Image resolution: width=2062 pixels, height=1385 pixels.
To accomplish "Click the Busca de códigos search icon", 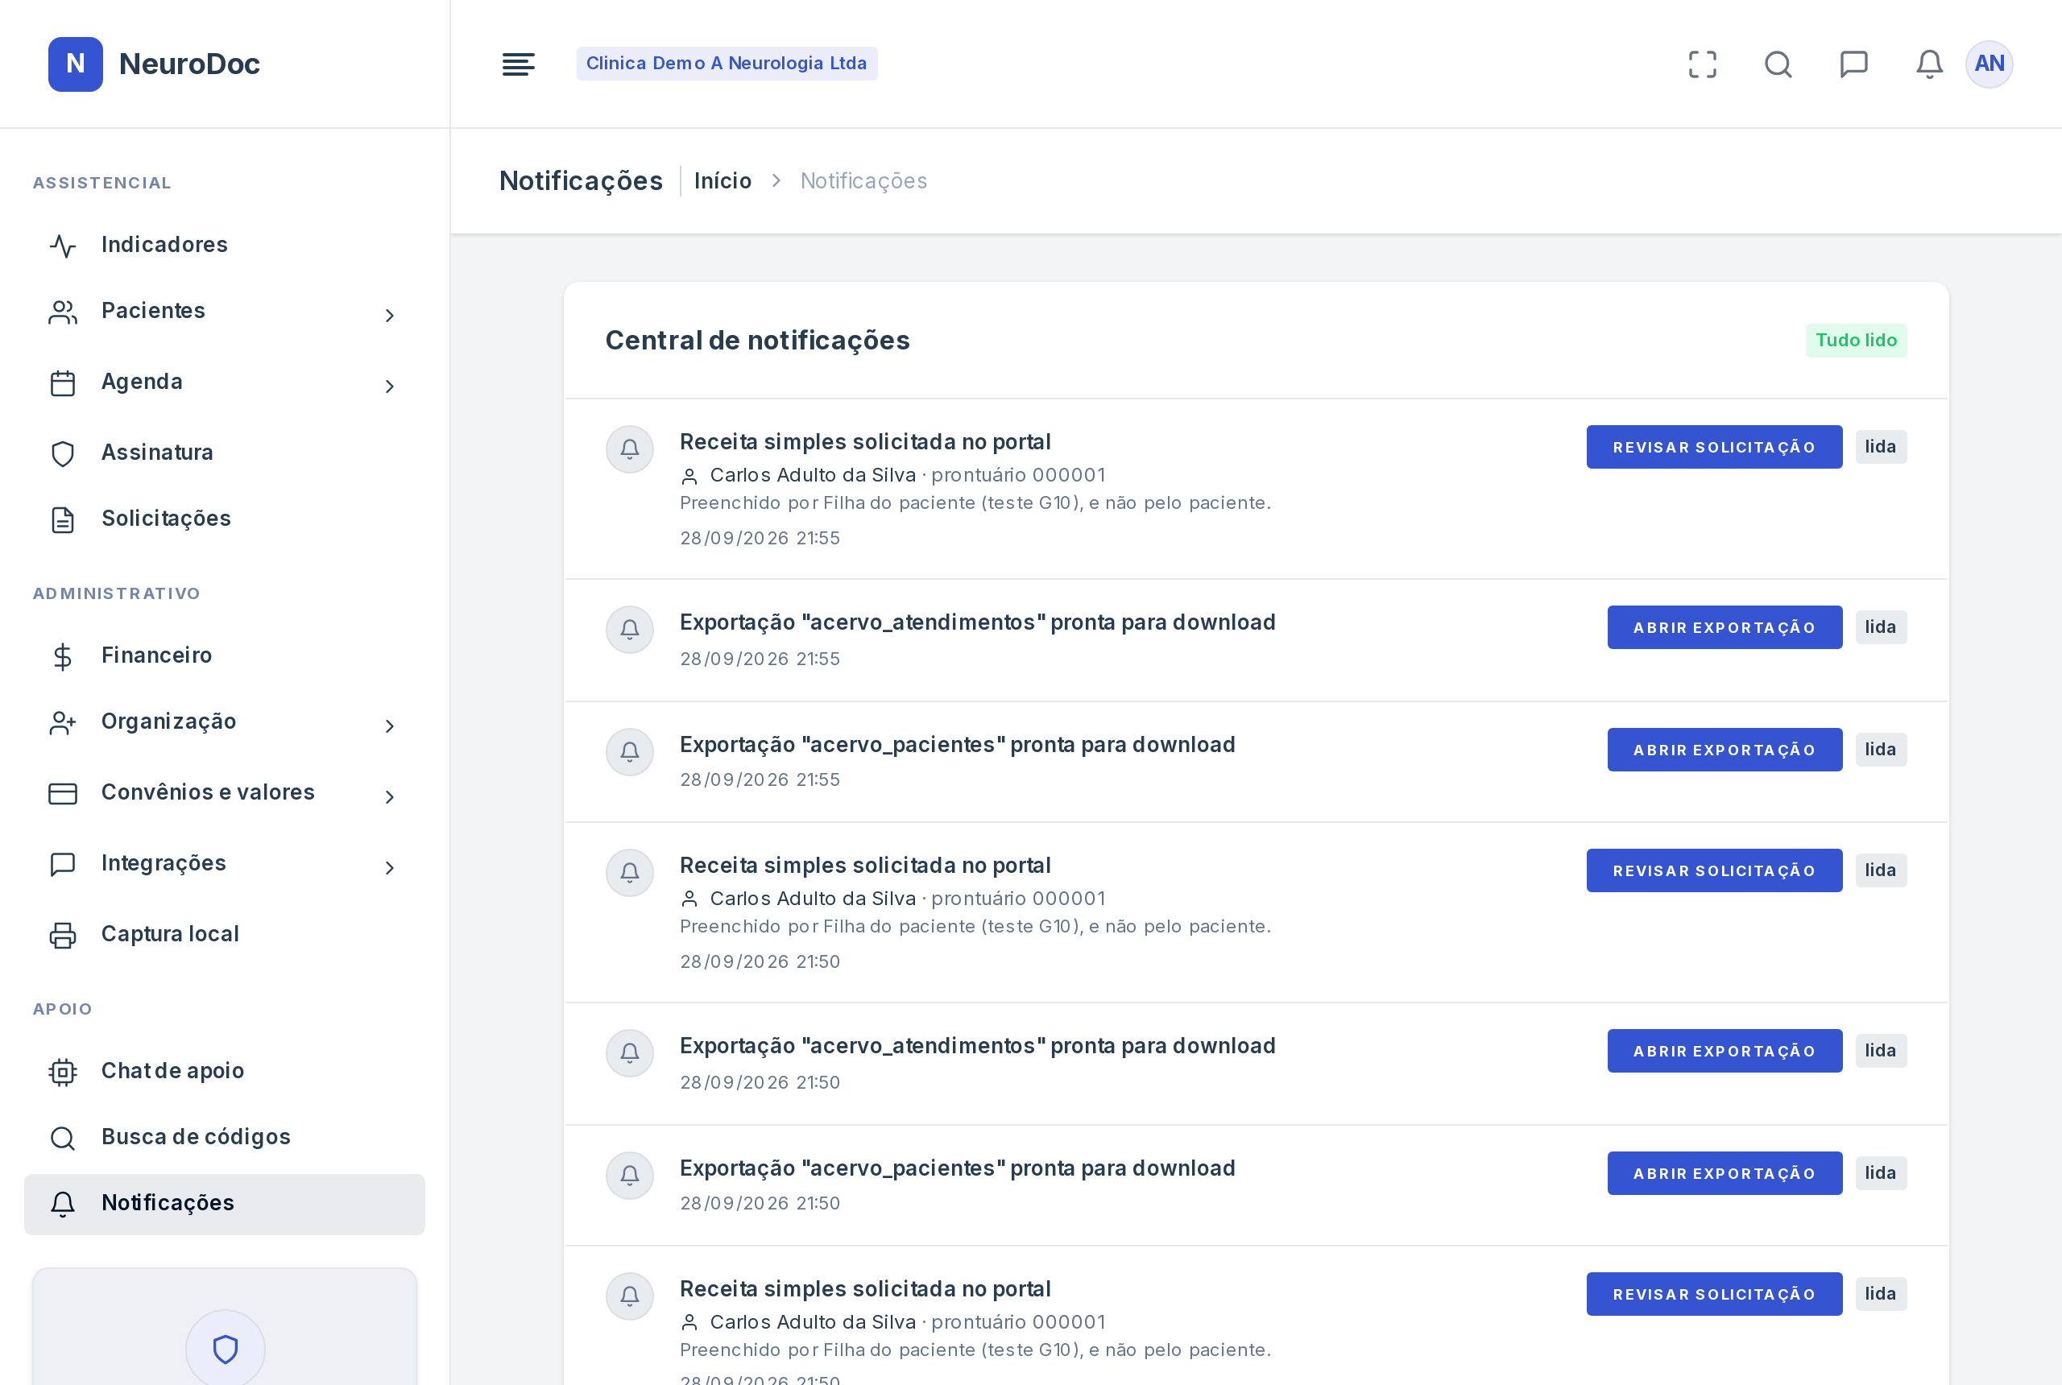I will 63,1138.
